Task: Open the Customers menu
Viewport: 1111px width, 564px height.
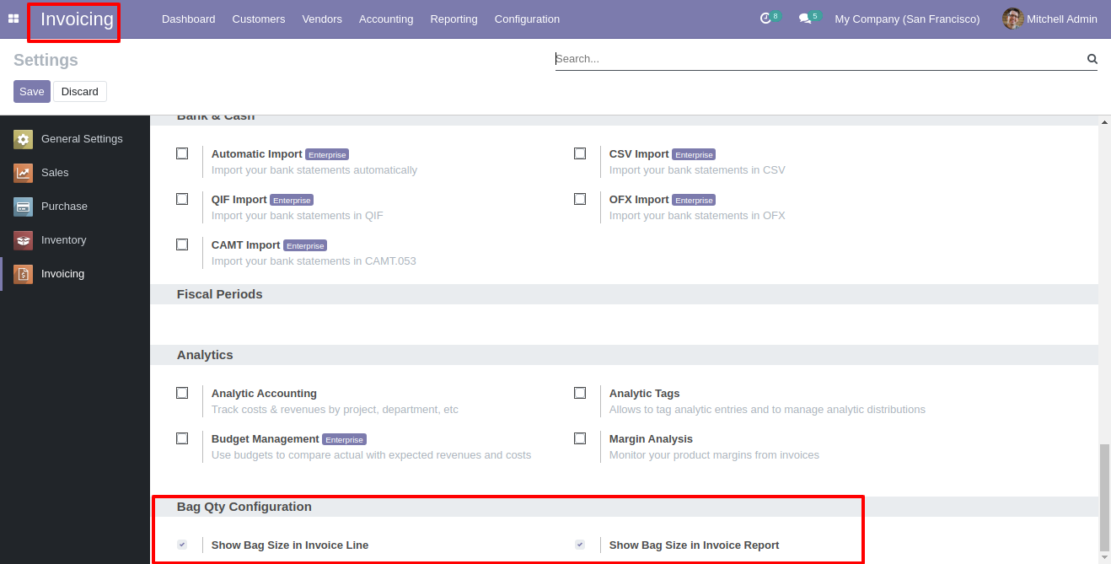Action: pyautogui.click(x=259, y=19)
